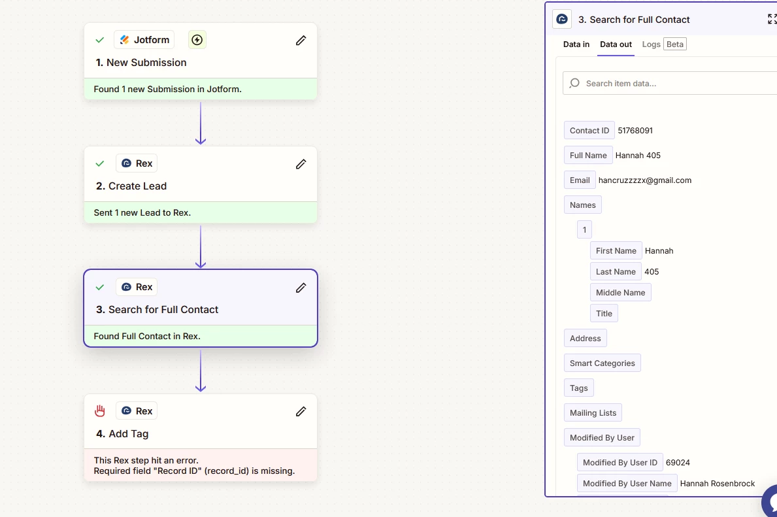Click the First Name field label

click(x=616, y=250)
